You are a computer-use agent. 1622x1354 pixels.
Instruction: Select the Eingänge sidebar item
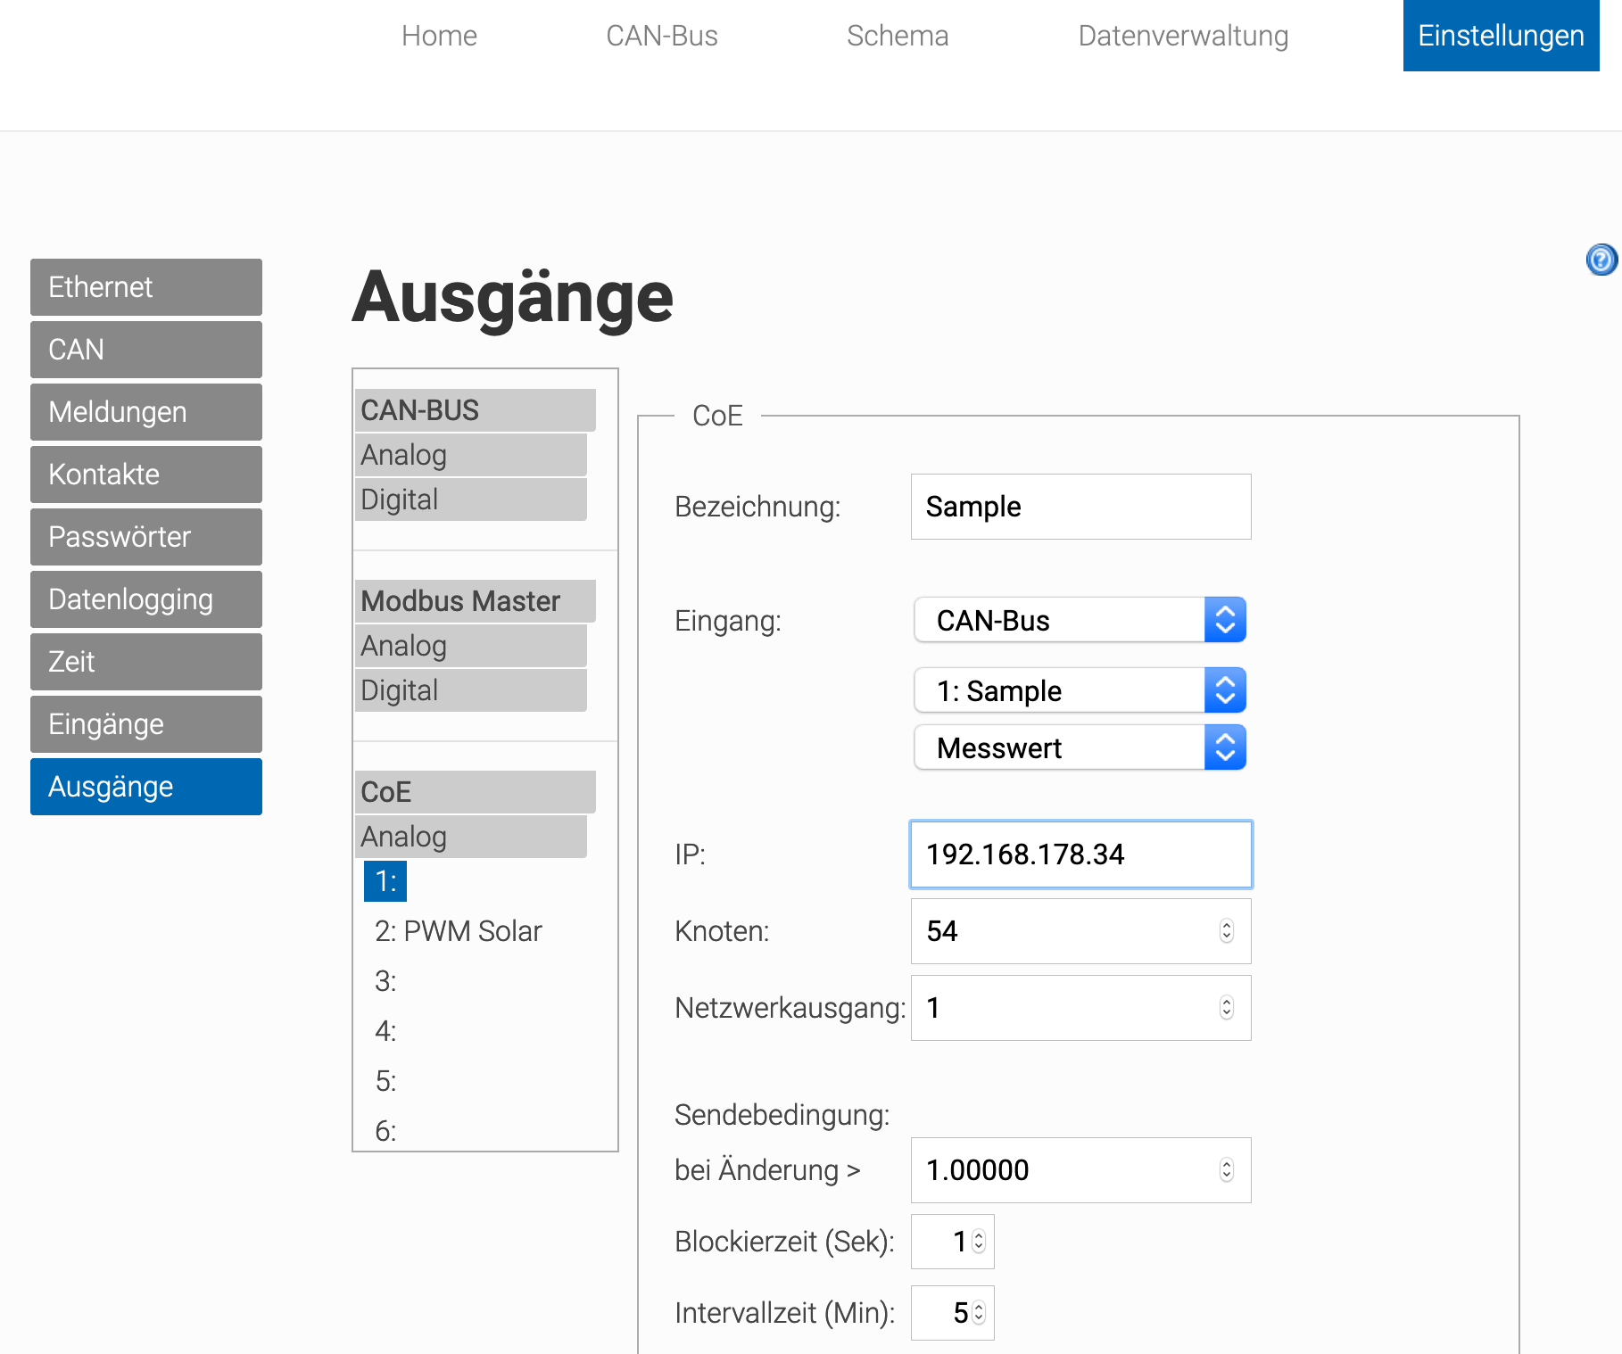146,724
